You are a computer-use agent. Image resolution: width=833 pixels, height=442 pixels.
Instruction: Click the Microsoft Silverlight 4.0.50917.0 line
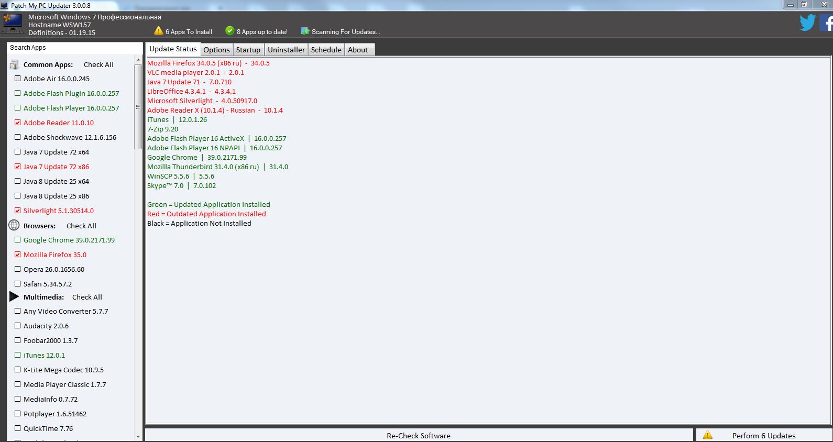click(202, 101)
